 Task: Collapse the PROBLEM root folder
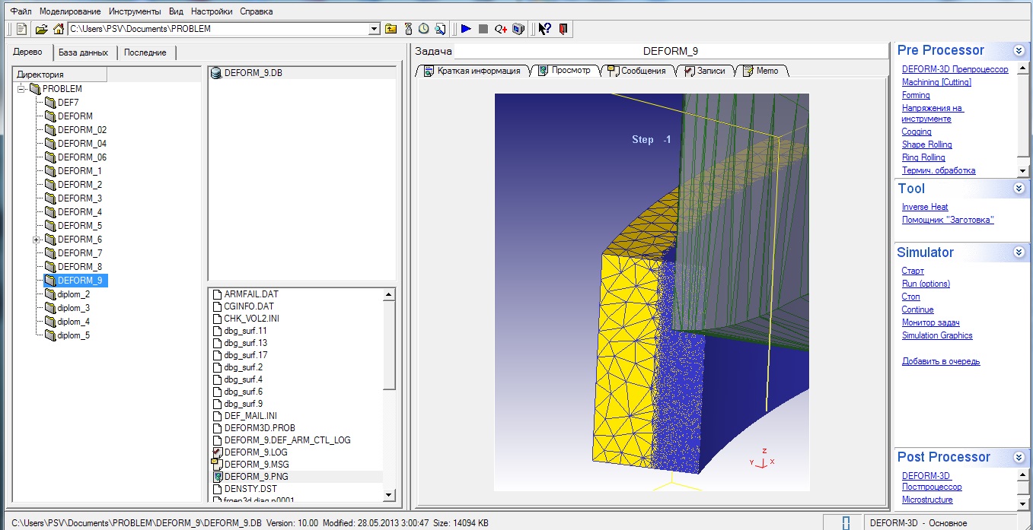pos(21,89)
